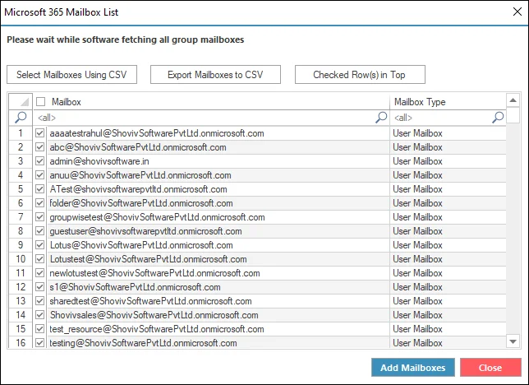This screenshot has width=529, height=385.
Task: Uncheck the anuu mailbox checkbox
Action: coord(39,175)
